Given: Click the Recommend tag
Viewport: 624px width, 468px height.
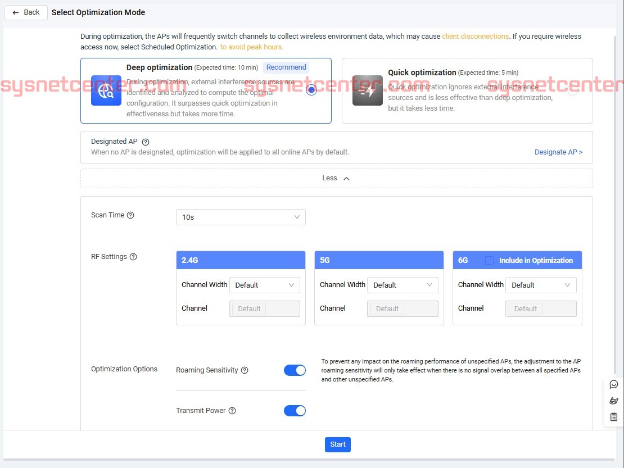Looking at the screenshot, I should 286,67.
